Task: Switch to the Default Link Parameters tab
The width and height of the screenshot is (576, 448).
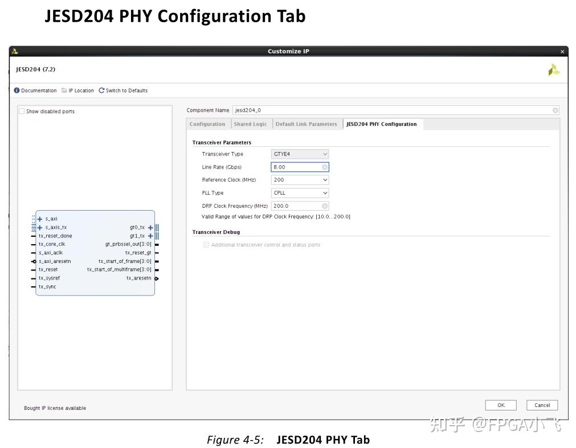Action: 307,124
